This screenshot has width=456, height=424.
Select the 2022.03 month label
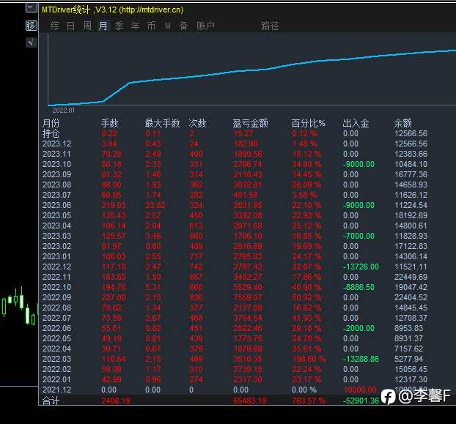(56, 359)
